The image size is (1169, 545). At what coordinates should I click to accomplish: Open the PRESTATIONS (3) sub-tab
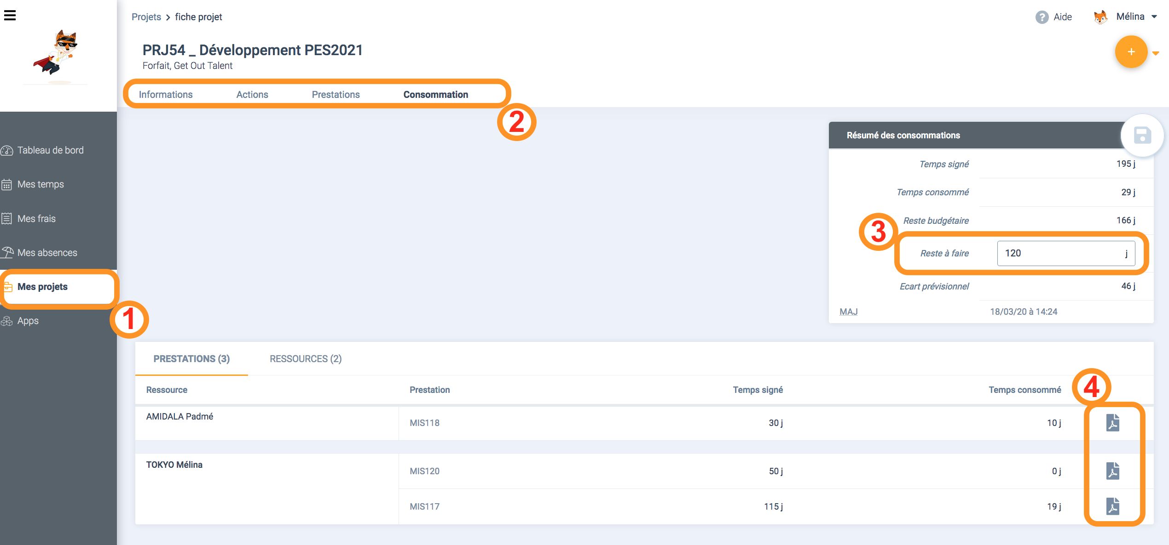(191, 359)
